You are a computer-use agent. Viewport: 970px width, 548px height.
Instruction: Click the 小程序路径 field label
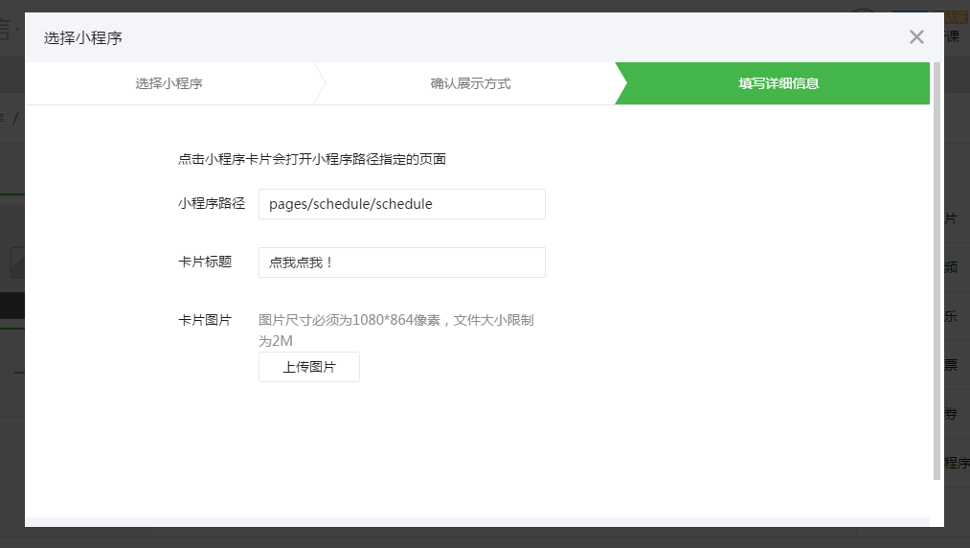click(212, 203)
